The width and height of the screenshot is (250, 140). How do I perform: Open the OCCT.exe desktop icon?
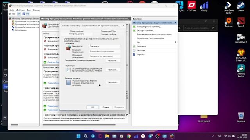(191, 6)
